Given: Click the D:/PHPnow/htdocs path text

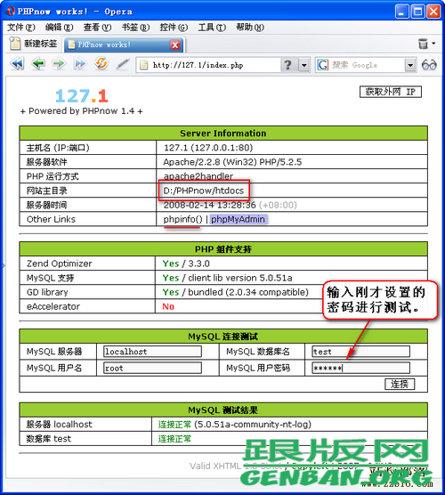Looking at the screenshot, I should click(204, 191).
